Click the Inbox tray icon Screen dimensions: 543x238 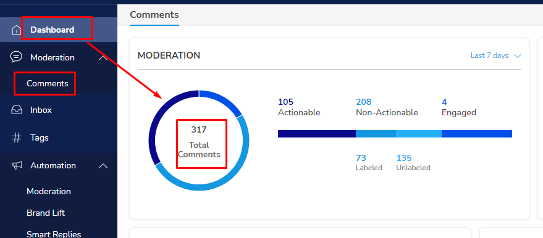16,110
